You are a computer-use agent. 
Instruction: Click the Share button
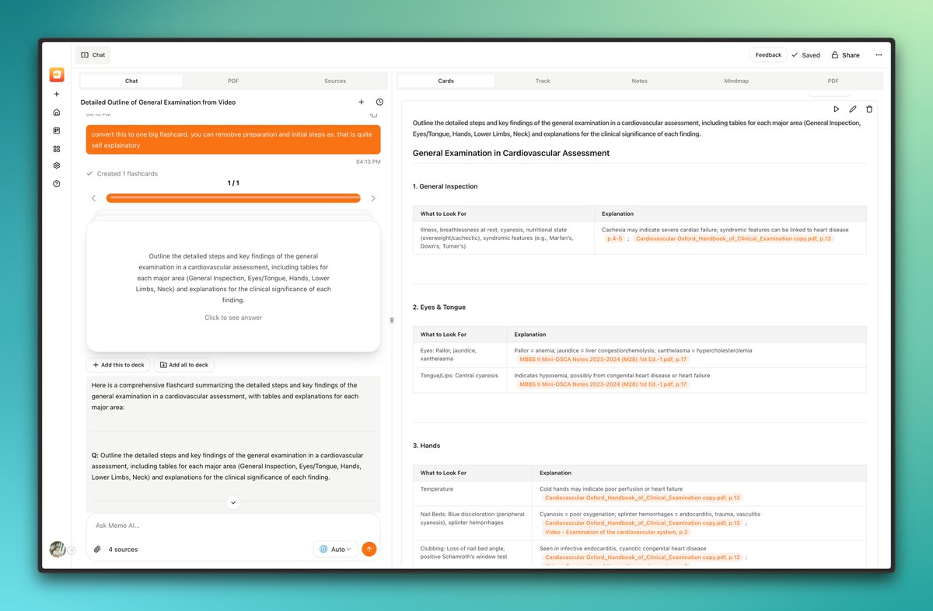pos(845,55)
